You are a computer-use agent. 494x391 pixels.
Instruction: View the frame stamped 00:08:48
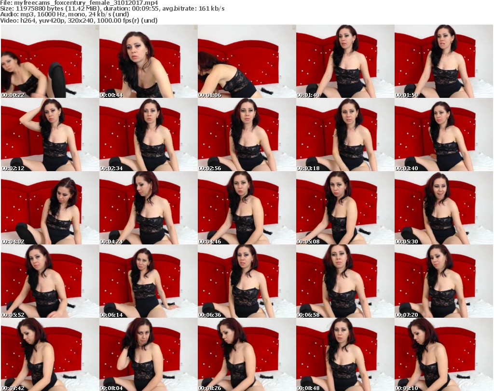pyautogui.click(x=345, y=354)
